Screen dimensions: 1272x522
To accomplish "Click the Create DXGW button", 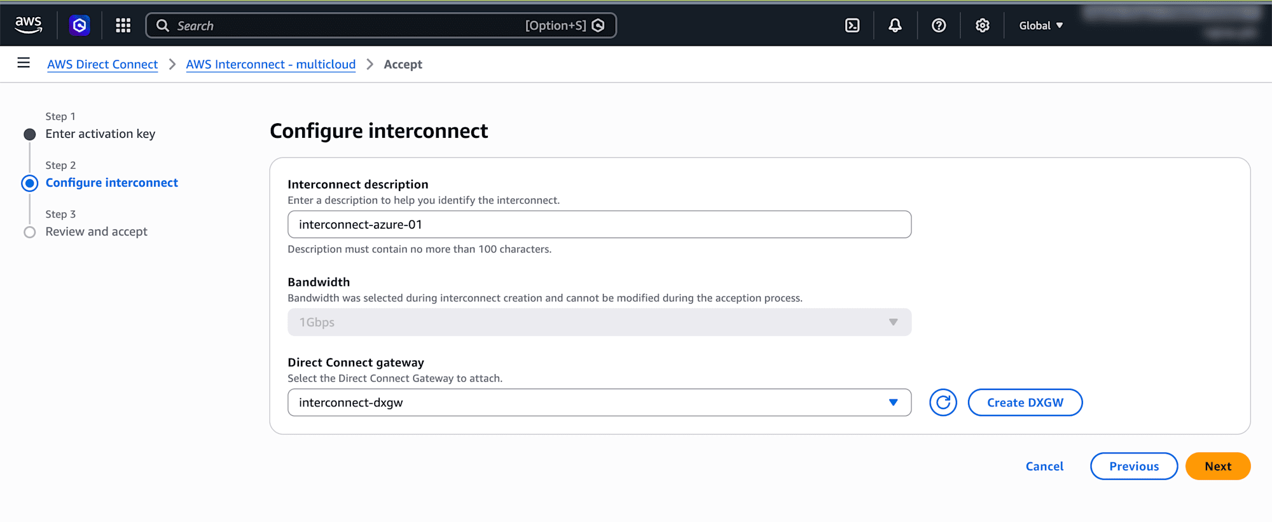I will pyautogui.click(x=1025, y=403).
